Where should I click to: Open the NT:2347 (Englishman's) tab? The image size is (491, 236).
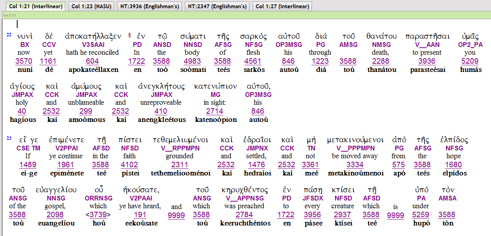(x=217, y=6)
